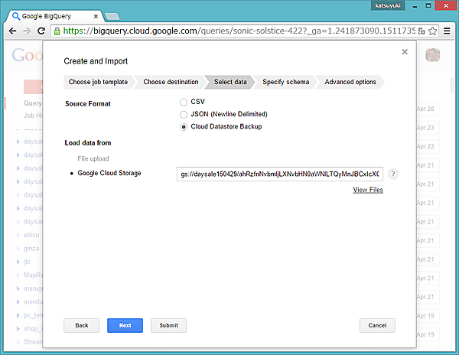This screenshot has height=355, width=459.
Task: Go to Choose job template step
Action: click(98, 82)
